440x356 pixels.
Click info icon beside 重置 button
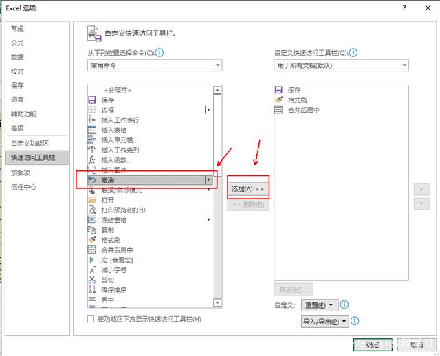pyautogui.click(x=344, y=304)
